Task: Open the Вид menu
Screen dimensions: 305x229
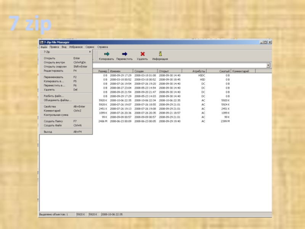Action: tap(64, 47)
